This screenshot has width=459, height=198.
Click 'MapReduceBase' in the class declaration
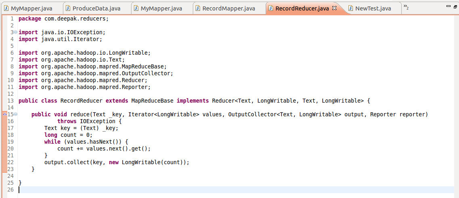coord(152,101)
